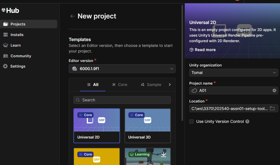The width and height of the screenshot is (280, 165).
Task: Click the help icon beside Use Unity Version Control
Action: tap(247, 122)
